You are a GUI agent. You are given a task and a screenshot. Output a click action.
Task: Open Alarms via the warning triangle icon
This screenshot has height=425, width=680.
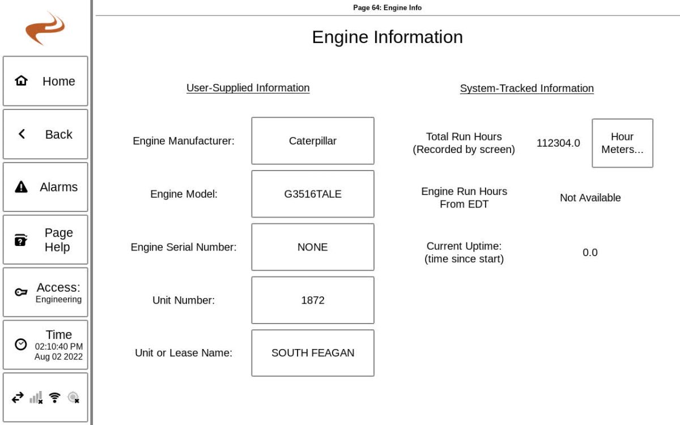[x=21, y=187]
